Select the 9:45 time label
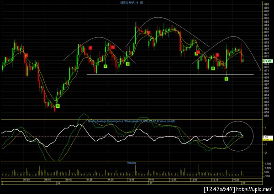Viewport: 274px width, 194px height. tap(152, 180)
